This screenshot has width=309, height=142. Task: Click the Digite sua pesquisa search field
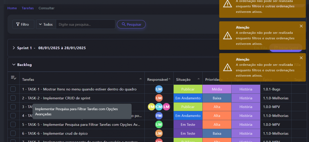85,24
